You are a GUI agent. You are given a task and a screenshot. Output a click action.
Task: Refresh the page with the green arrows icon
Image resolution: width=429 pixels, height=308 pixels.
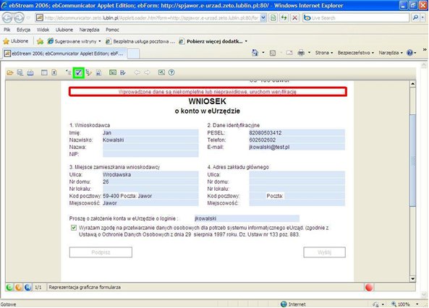pyautogui.click(x=284, y=18)
